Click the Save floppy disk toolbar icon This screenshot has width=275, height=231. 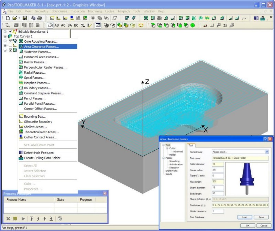click(24, 18)
